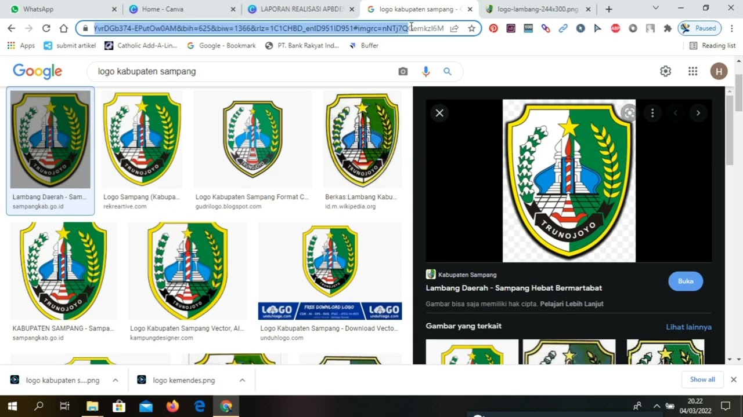Start voice search with the microphone

(x=426, y=71)
